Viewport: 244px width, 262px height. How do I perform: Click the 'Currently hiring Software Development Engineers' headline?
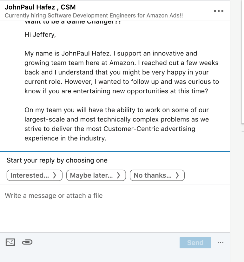tap(94, 16)
